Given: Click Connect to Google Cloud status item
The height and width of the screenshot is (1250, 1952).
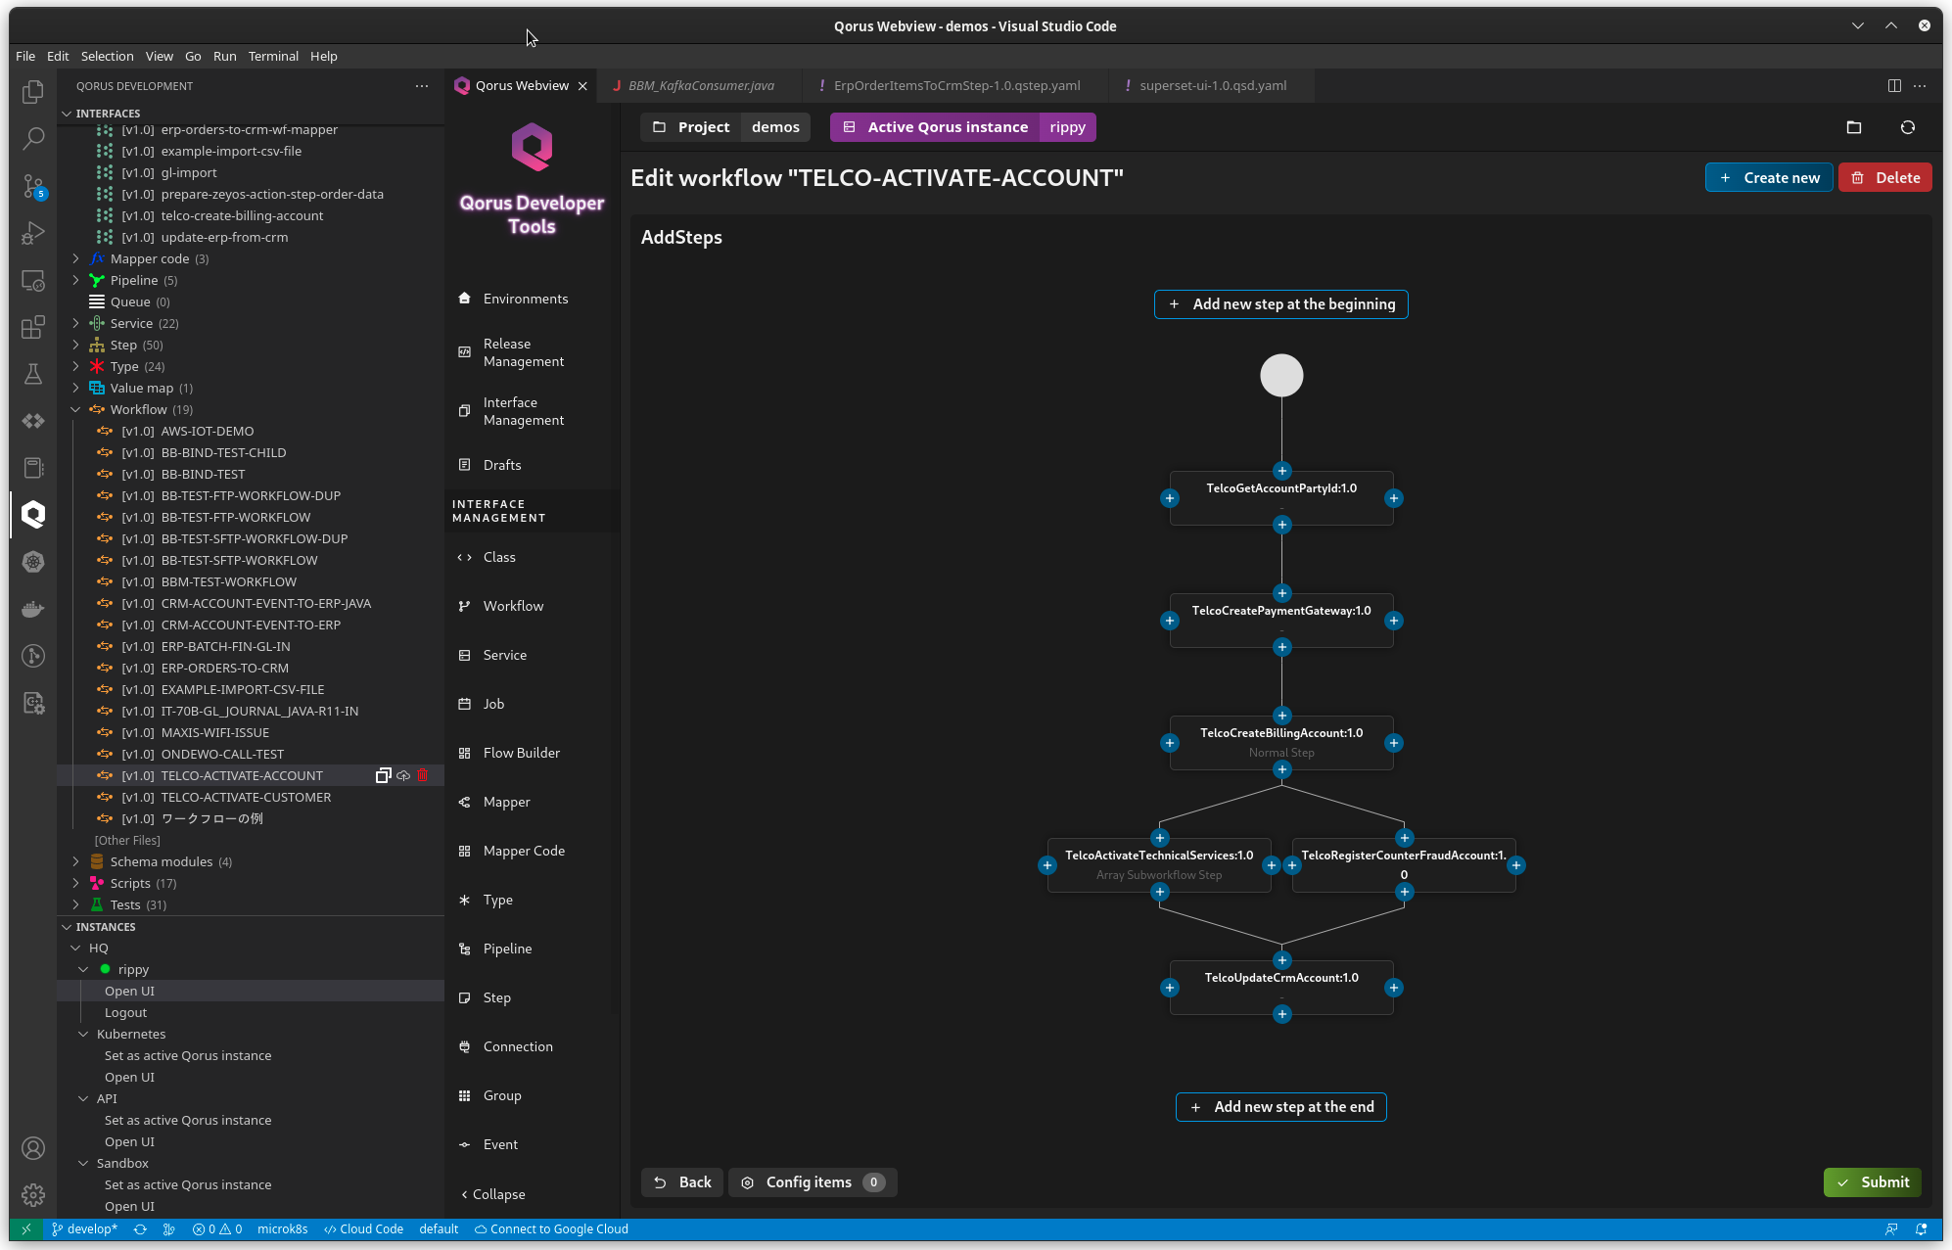Looking at the screenshot, I should 551,1229.
